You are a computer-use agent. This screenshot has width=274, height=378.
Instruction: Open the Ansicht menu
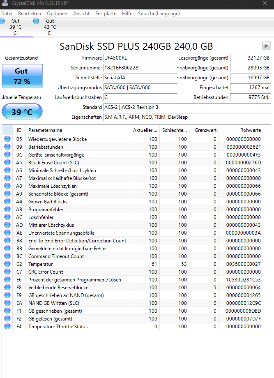click(81, 14)
